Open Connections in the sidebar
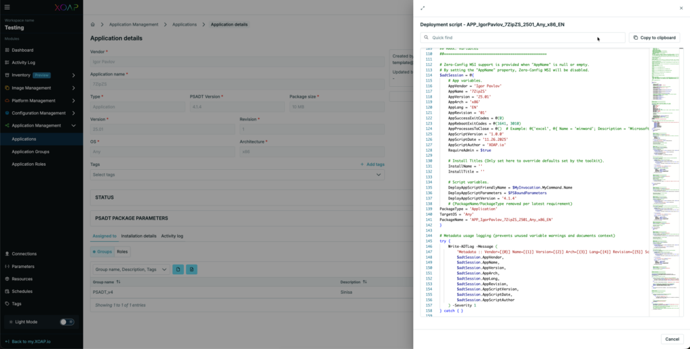The height and width of the screenshot is (349, 690). (24, 254)
